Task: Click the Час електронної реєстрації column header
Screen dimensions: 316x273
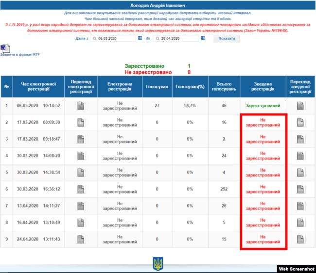Action: pos(38,87)
